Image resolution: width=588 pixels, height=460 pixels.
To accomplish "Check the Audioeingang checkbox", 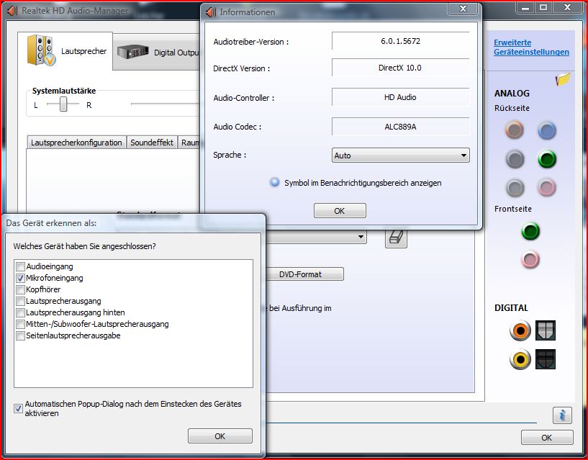I will (x=20, y=267).
